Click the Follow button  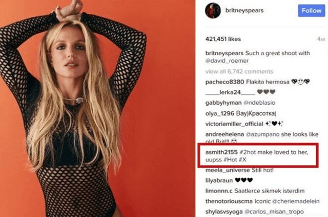pos(312,11)
